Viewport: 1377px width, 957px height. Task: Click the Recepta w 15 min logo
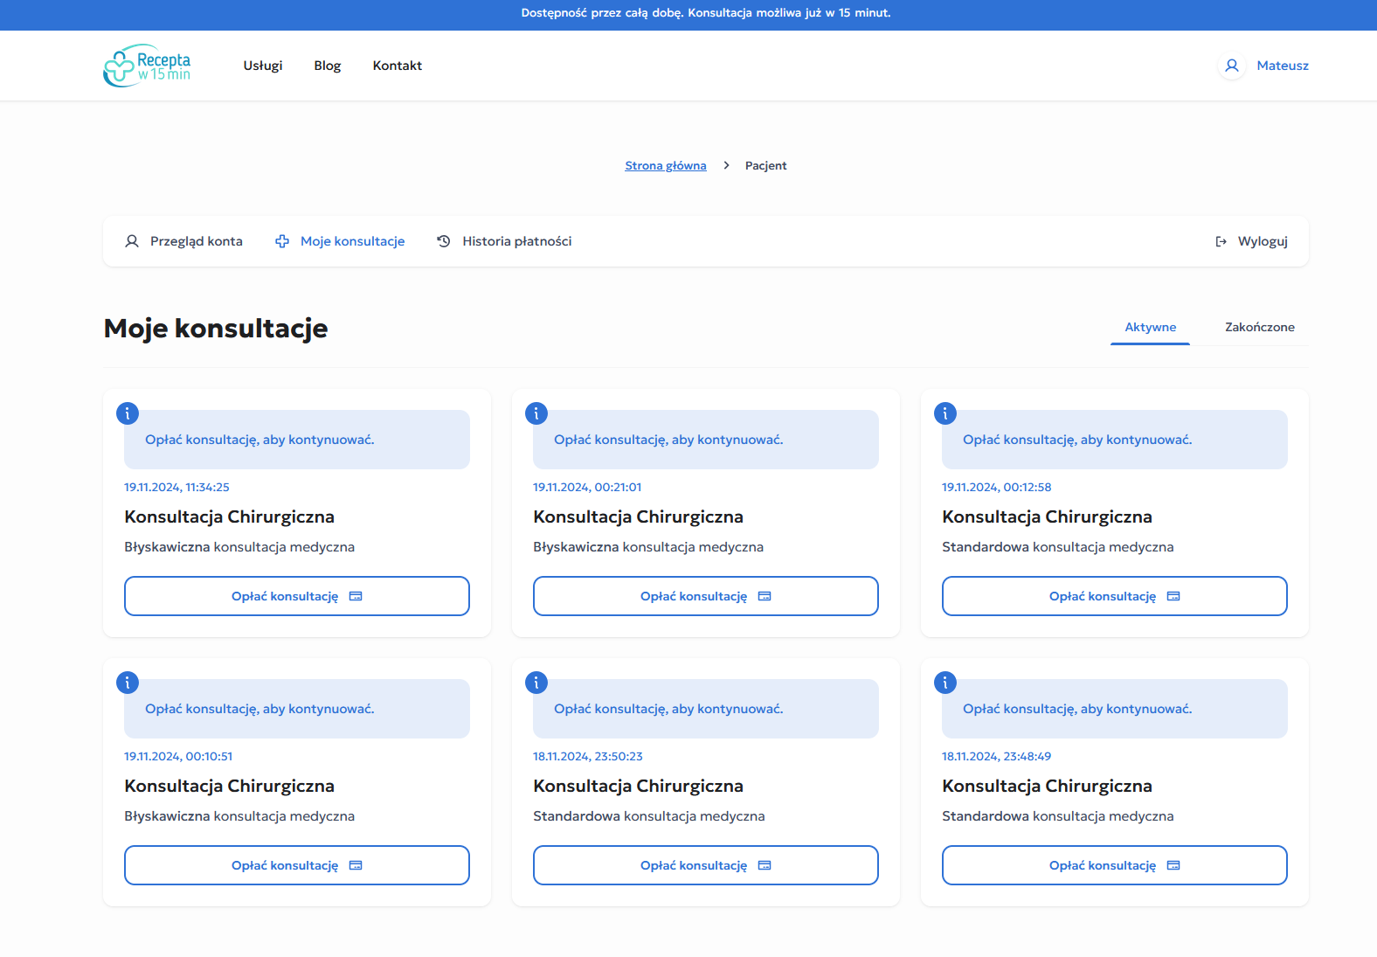tap(147, 66)
